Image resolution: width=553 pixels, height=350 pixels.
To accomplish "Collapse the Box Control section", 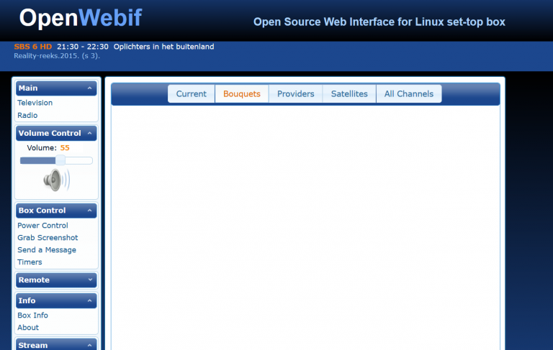I will tap(90, 211).
